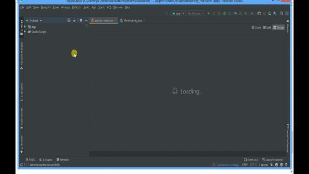The image size is (309, 174).
Task: Expand the app module tree node
Action: tap(25, 27)
